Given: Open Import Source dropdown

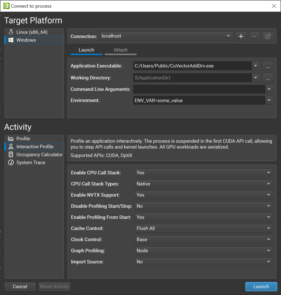Looking at the screenshot, I should pyautogui.click(x=204, y=262).
